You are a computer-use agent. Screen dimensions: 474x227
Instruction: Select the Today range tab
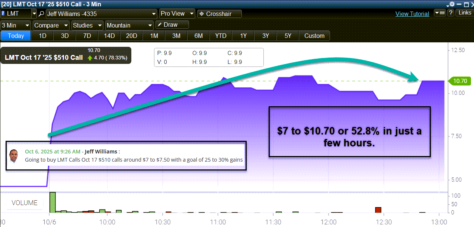(16, 36)
